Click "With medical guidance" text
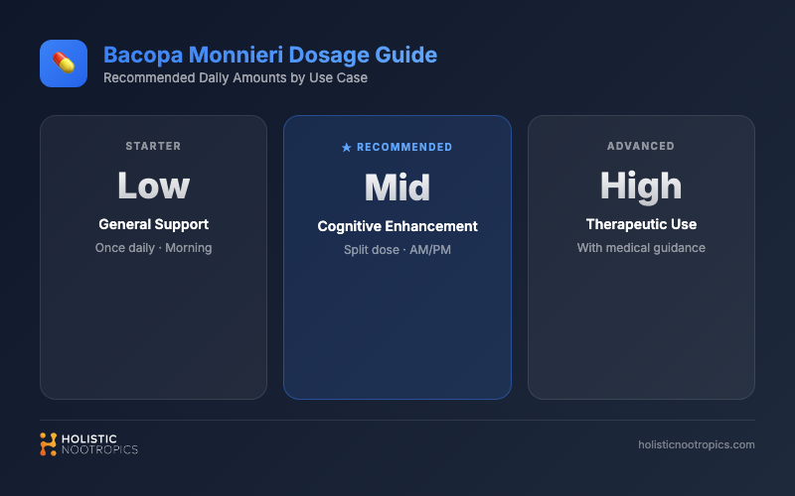Screen dimensions: 795x496 [641, 248]
